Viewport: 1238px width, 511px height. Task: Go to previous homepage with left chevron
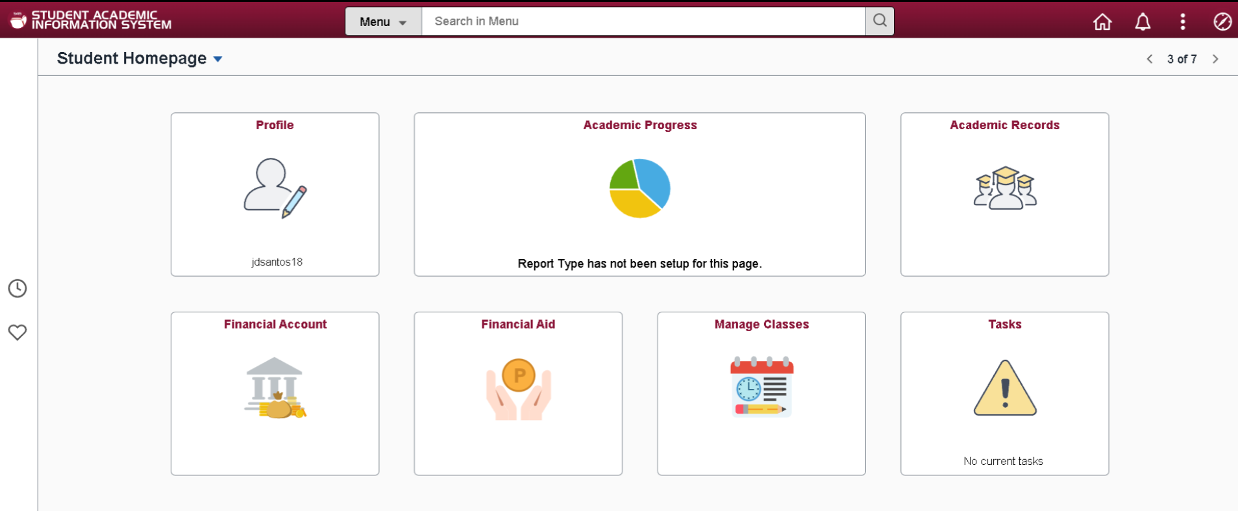pos(1150,59)
